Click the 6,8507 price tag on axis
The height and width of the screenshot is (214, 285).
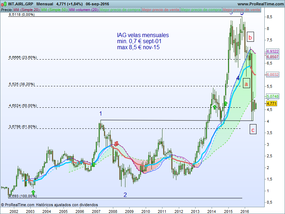coord(273,57)
